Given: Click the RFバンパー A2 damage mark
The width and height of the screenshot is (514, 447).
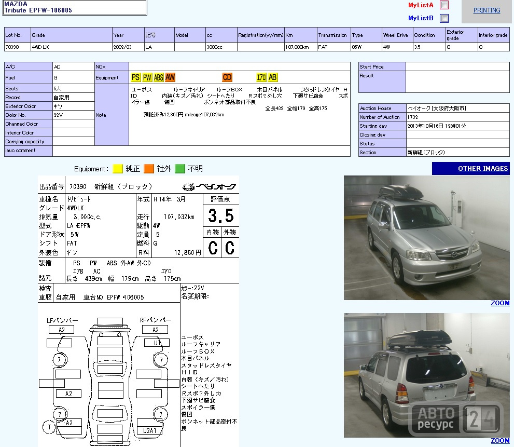Looking at the screenshot, I should (x=155, y=330).
